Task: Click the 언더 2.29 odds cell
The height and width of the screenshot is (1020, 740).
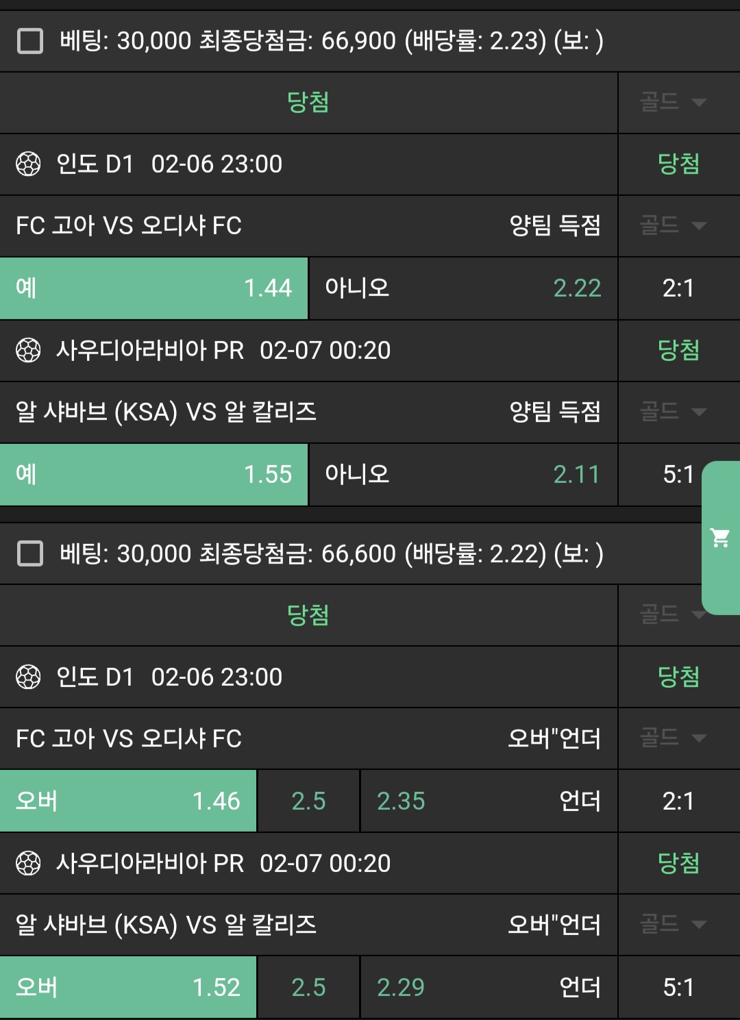Action: 489,987
